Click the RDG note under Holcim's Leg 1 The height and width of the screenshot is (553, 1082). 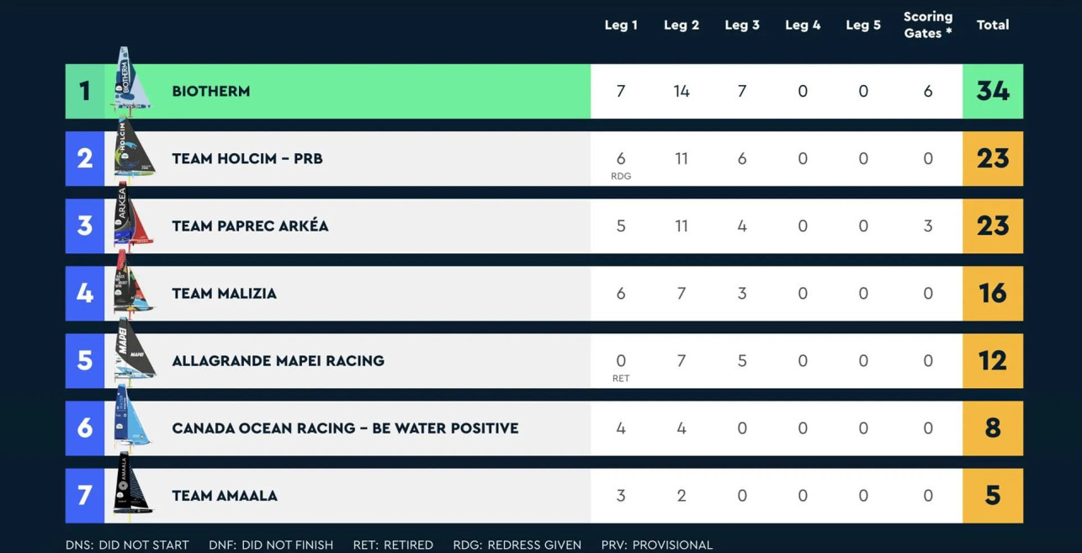(621, 176)
